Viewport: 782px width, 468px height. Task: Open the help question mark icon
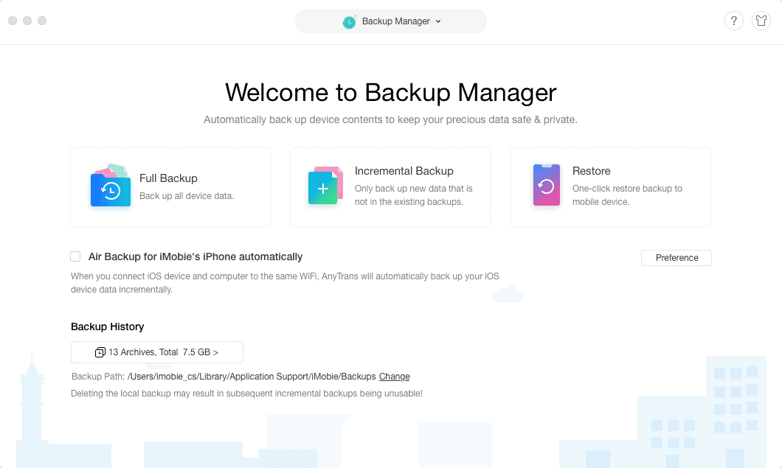click(x=733, y=21)
